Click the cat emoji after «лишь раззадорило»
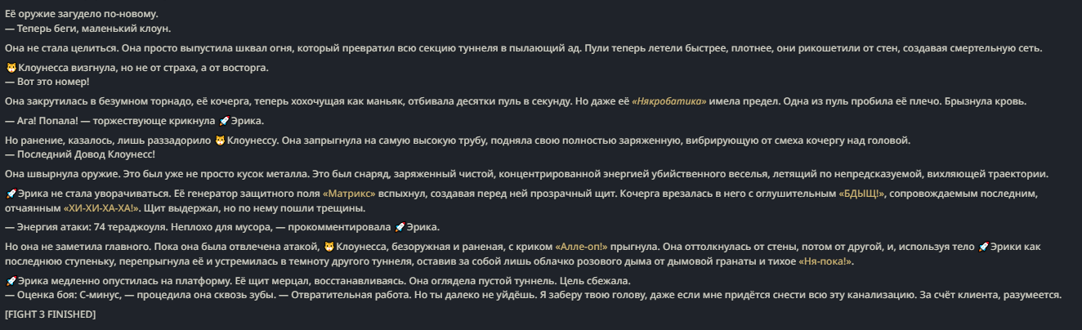This screenshot has height=330, width=1082. coord(220,140)
